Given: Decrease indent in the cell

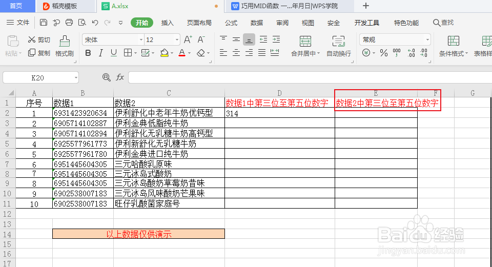Looking at the screenshot, I should point(263,39).
